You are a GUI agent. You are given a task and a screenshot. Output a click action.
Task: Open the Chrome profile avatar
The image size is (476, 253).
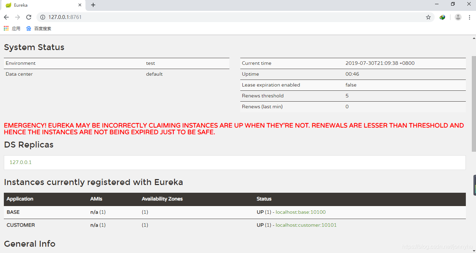[458, 17]
